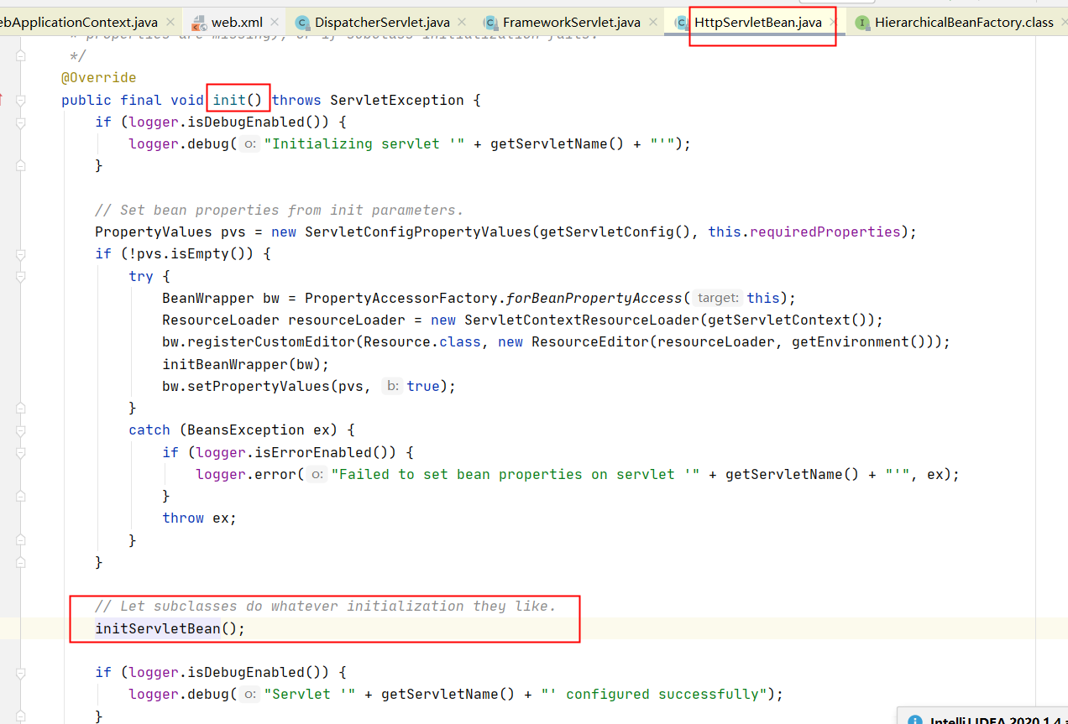The height and width of the screenshot is (724, 1068).
Task: Click getServletContext() call
Action: (787, 320)
